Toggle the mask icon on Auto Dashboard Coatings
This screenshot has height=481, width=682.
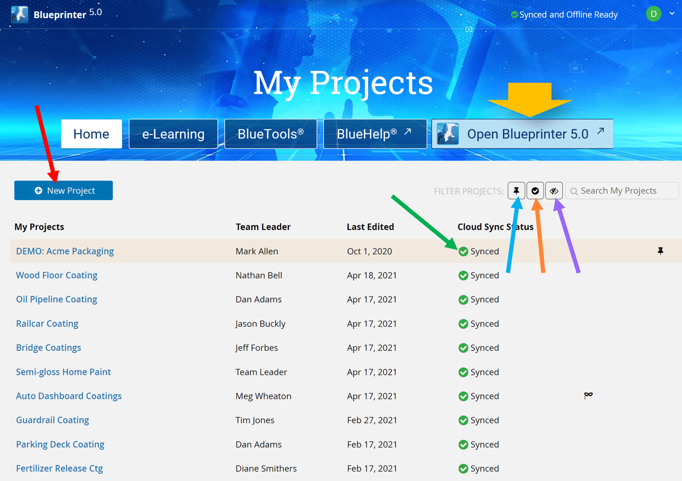(x=588, y=395)
